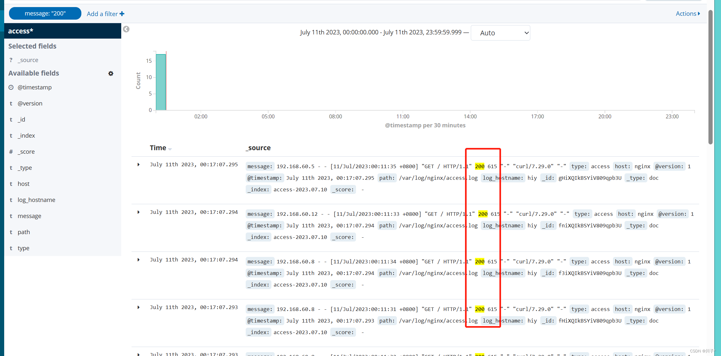Image resolution: width=721 pixels, height=356 pixels.
Task: Click the vertical page scrollbar
Action: coord(710,77)
